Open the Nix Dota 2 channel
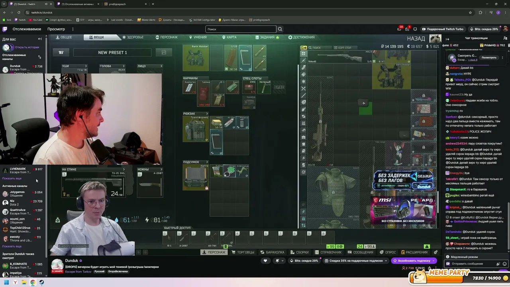 (x=22, y=203)
